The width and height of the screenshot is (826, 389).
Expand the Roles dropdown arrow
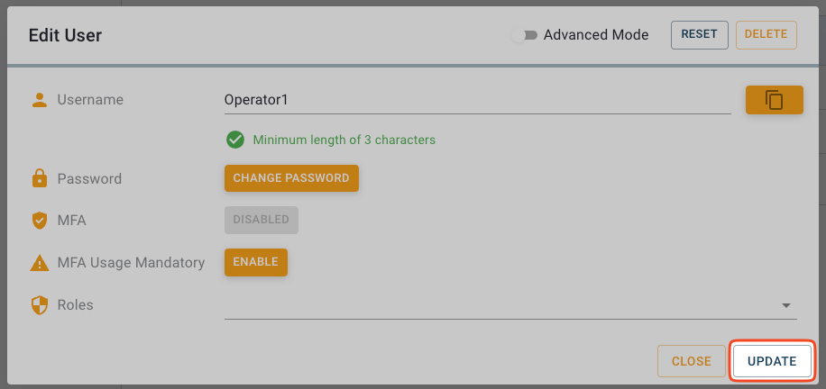[x=786, y=305]
